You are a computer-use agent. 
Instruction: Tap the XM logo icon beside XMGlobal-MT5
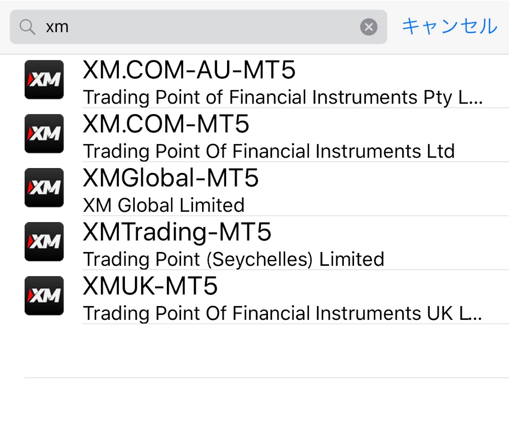point(44,188)
